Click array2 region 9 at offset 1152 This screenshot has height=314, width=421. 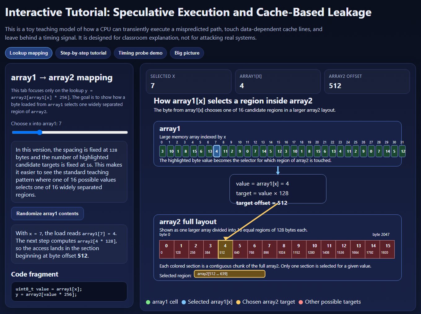pos(299,249)
